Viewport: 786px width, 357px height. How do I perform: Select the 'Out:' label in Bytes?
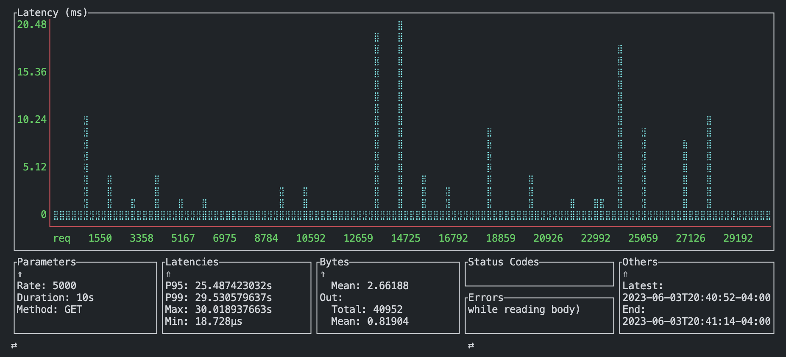(331, 298)
